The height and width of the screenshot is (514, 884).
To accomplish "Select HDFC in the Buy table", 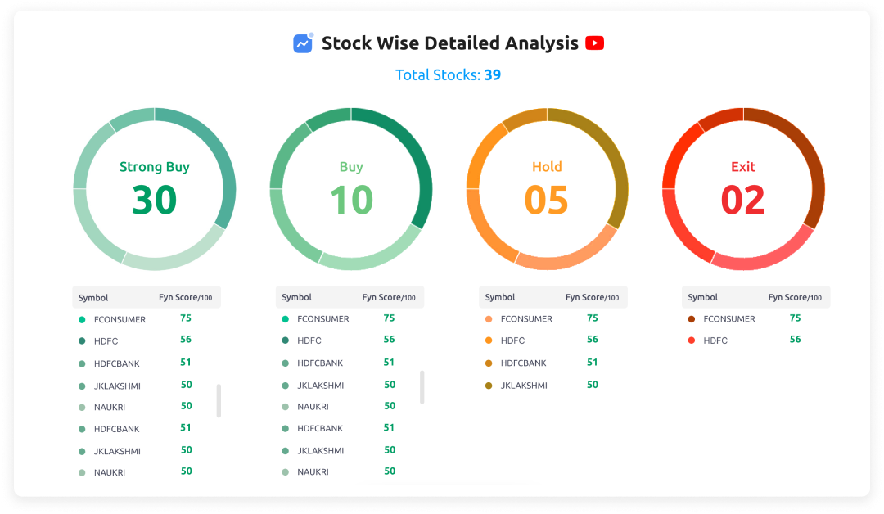I will (x=309, y=340).
